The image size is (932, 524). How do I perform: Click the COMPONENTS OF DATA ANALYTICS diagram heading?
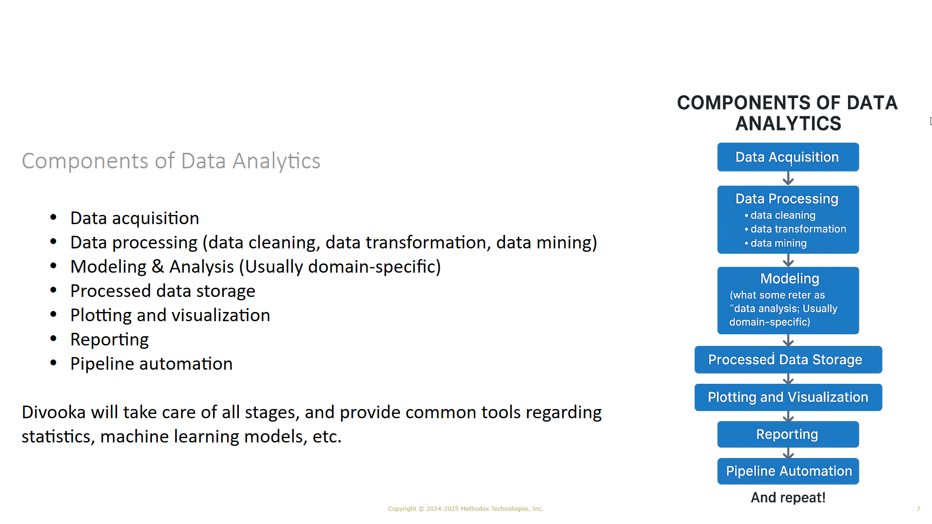(x=787, y=113)
